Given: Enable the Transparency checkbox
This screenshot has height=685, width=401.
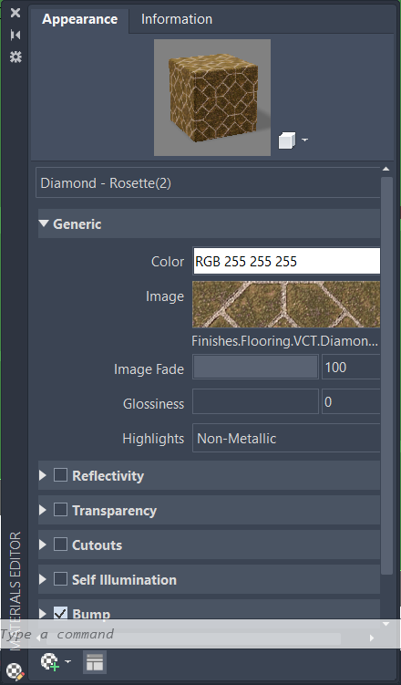Looking at the screenshot, I should coord(60,509).
